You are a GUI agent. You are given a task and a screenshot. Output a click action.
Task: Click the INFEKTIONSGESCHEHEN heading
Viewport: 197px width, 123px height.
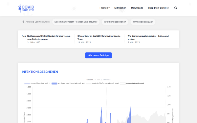(x=40, y=72)
